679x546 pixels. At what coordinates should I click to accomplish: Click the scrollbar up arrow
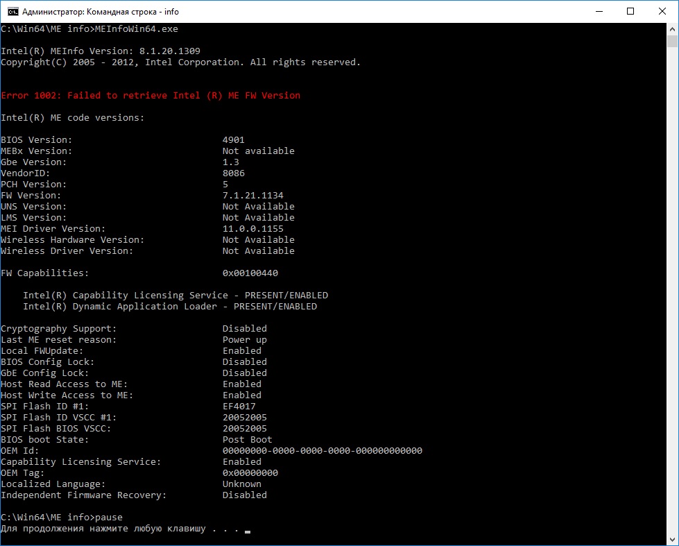click(672, 29)
